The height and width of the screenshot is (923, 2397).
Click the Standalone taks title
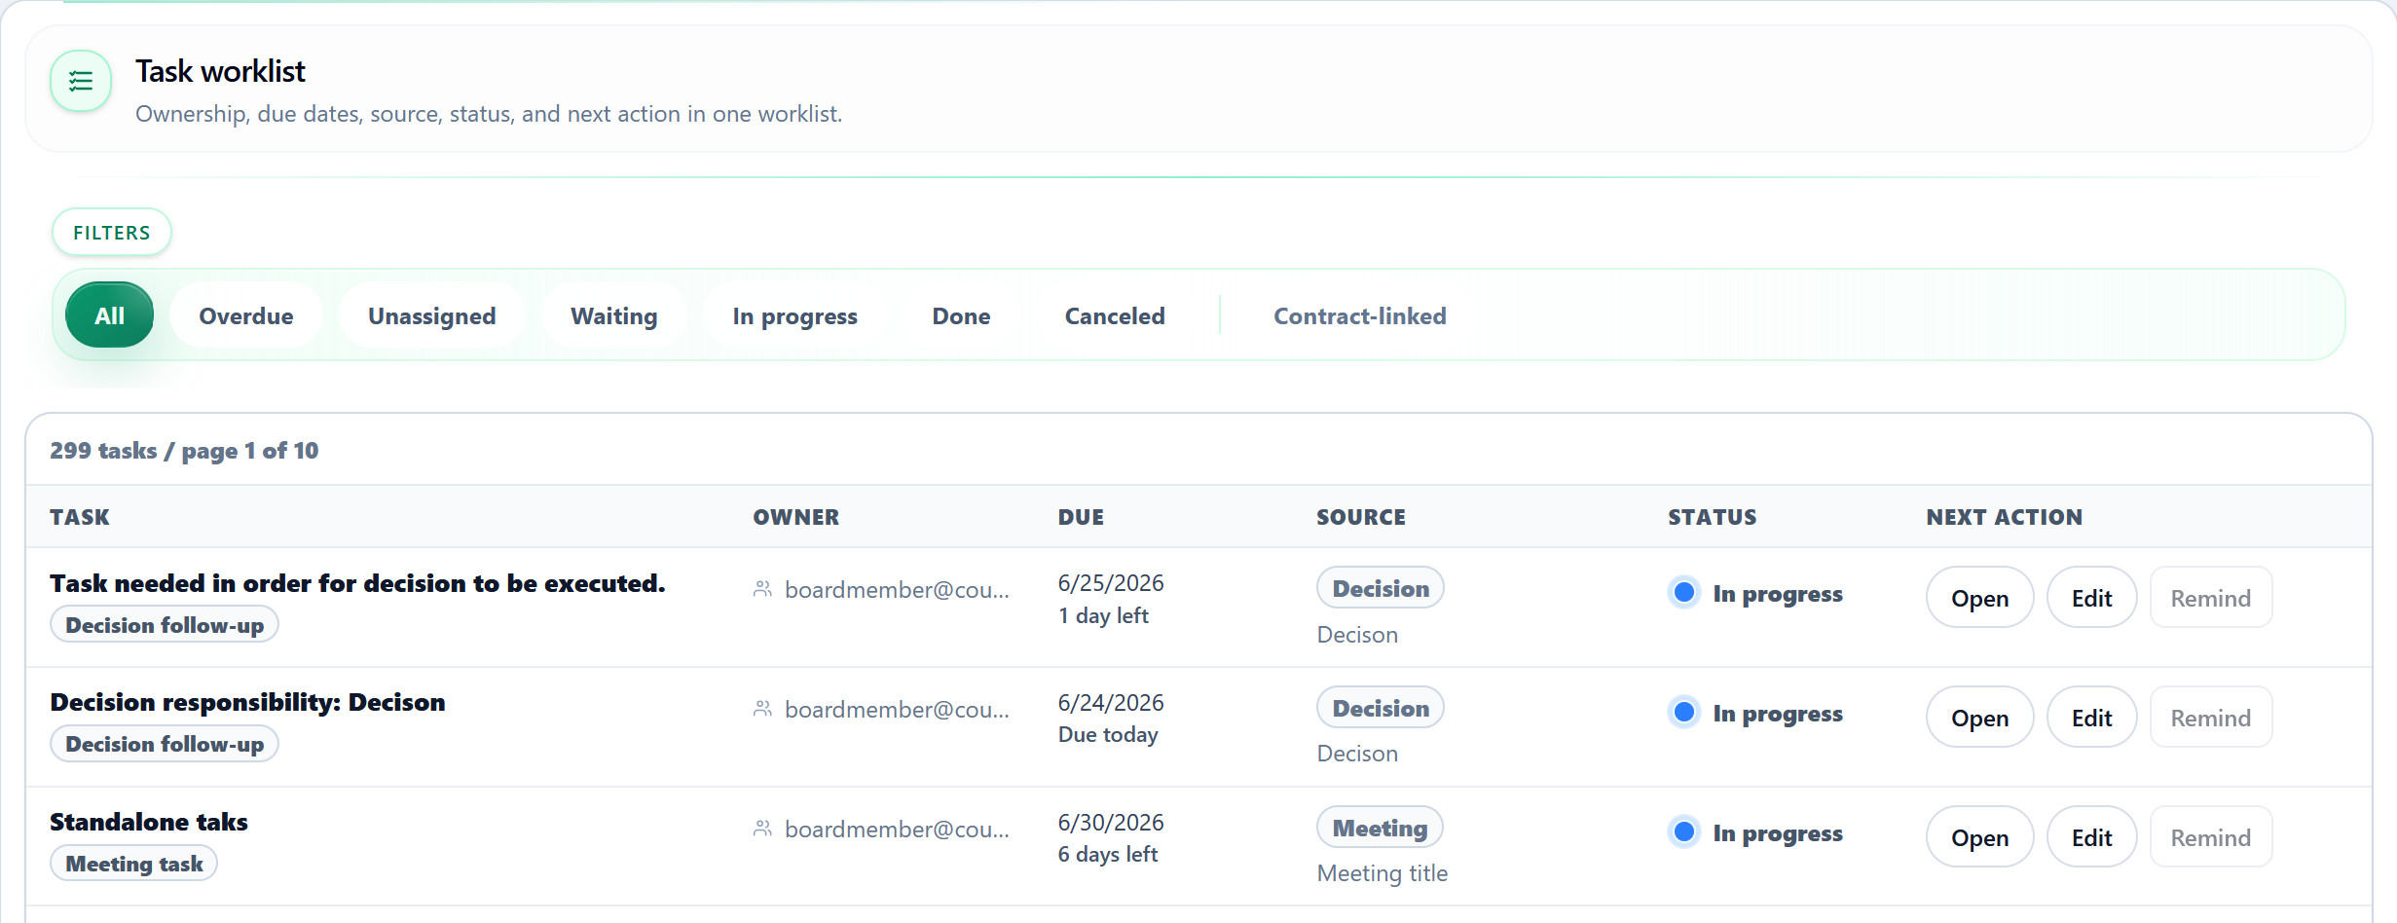click(149, 822)
